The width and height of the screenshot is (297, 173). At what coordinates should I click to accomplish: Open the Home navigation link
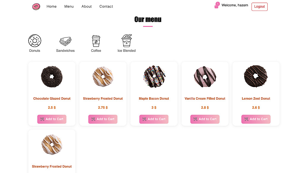click(51, 7)
